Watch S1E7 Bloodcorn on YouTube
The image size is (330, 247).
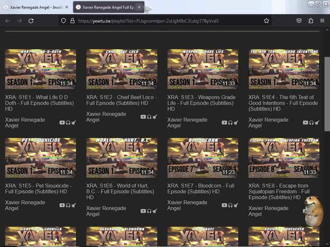click(224, 205)
